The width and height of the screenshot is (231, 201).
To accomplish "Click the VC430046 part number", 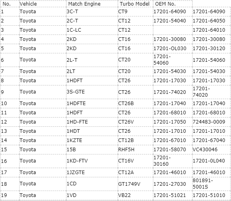I will pyautogui.click(x=205, y=150).
